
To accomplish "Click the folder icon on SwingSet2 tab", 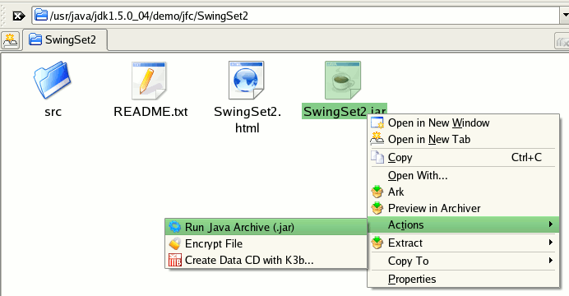I will (x=35, y=39).
